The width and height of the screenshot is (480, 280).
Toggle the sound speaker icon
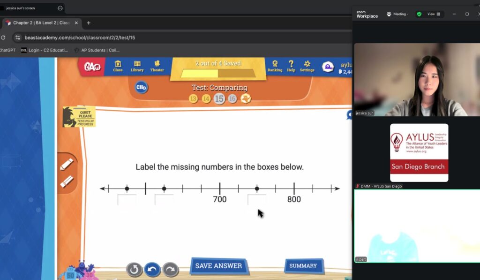pyautogui.click(x=349, y=114)
